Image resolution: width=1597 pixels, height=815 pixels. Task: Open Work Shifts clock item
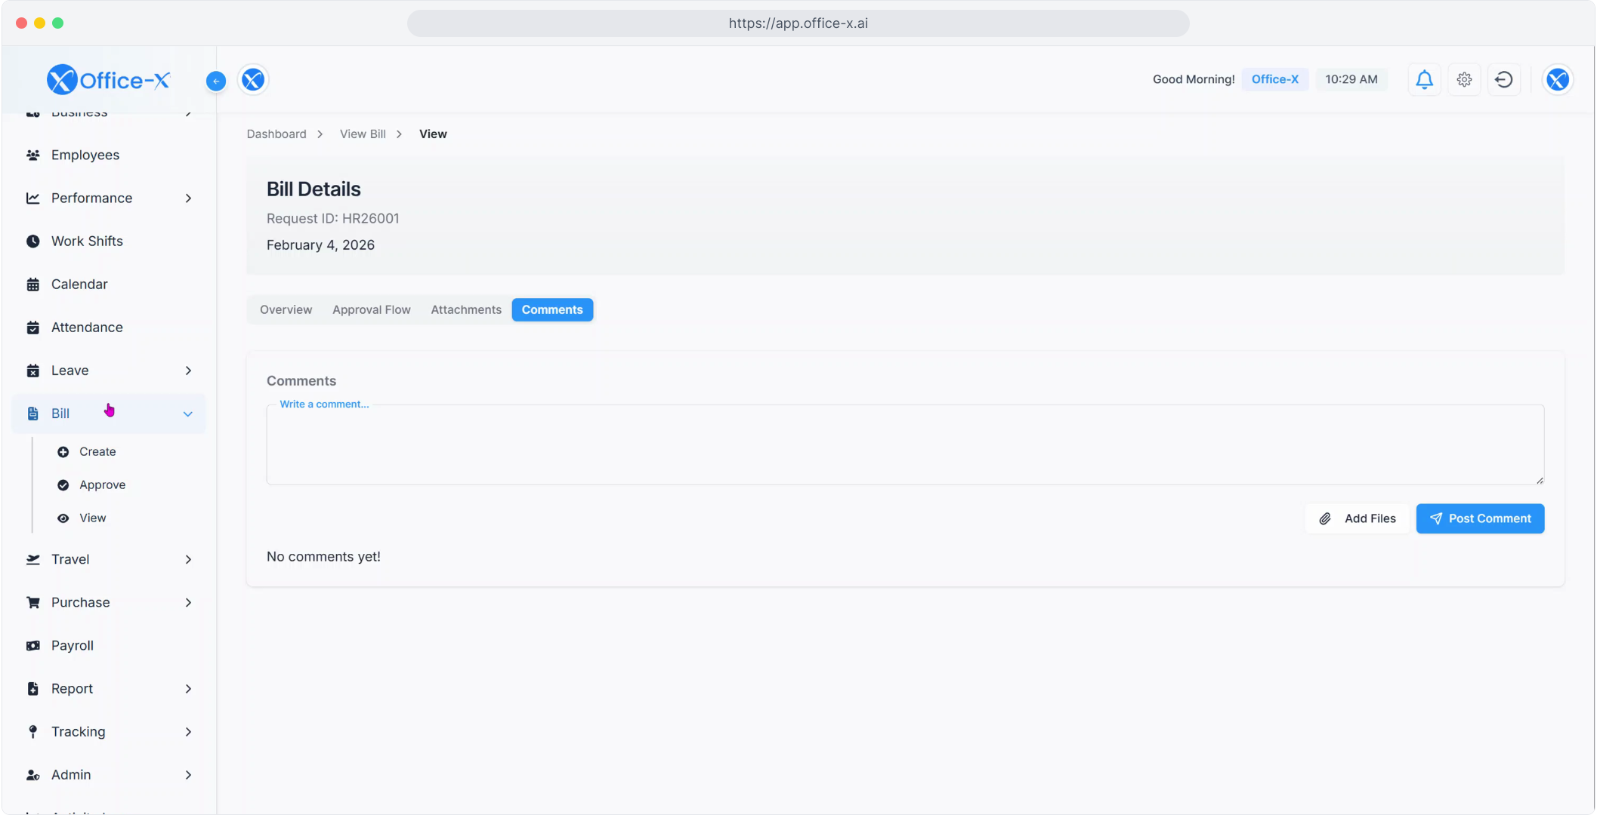click(86, 241)
